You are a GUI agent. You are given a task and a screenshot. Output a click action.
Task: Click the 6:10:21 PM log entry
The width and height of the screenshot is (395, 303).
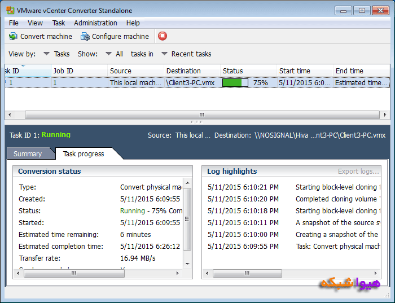click(293, 187)
